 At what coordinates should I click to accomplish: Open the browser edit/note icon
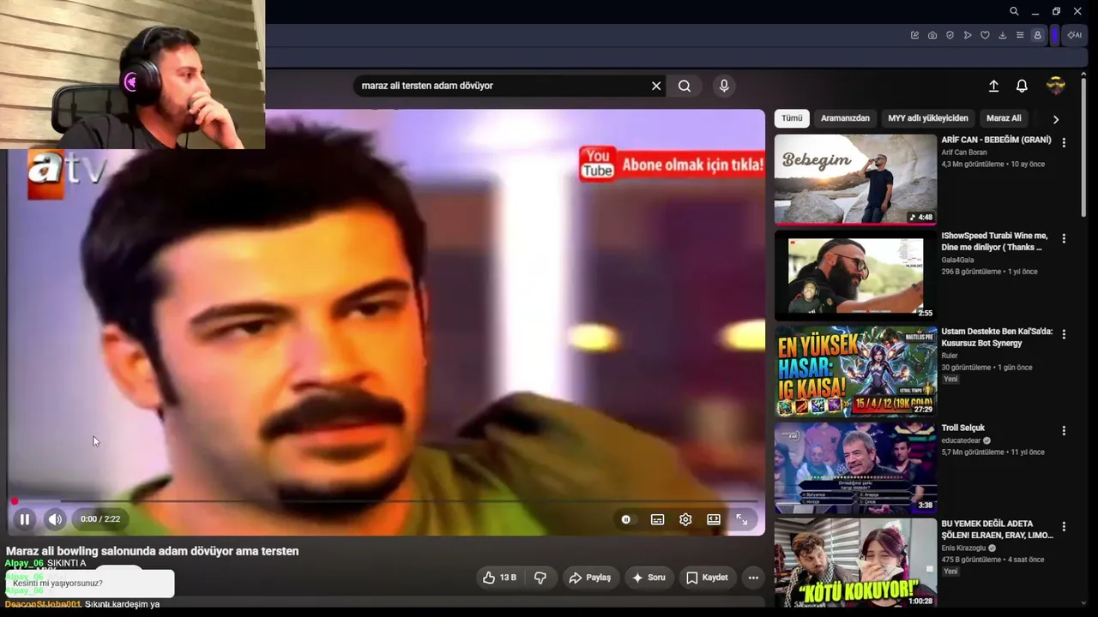tap(914, 35)
